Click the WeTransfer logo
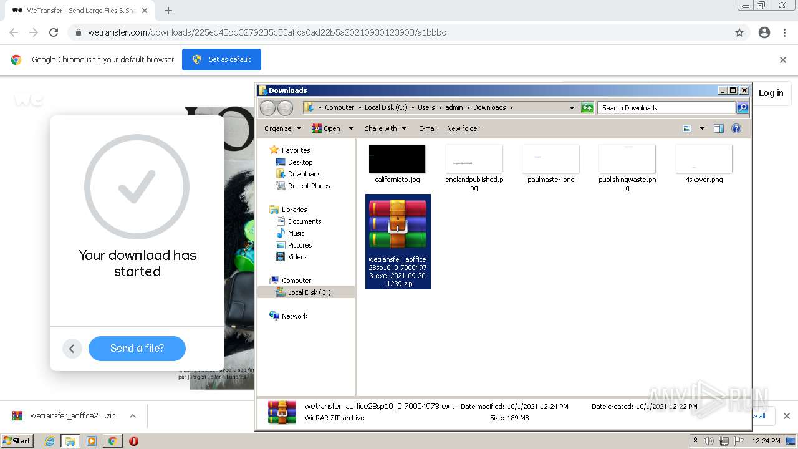The height and width of the screenshot is (449, 798). coord(29,99)
